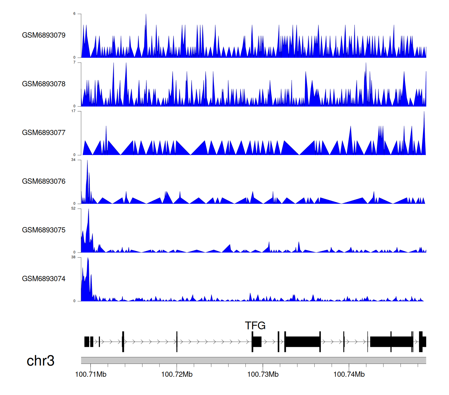Select the GSM6893078 track label
Viewport: 449px width, 395px height.
pyautogui.click(x=44, y=84)
